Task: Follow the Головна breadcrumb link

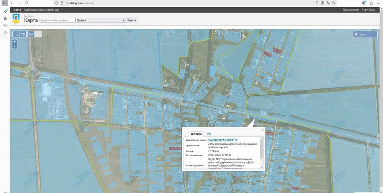Action: tap(28, 16)
